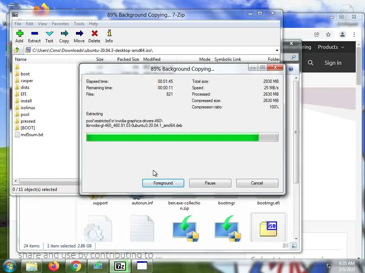The height and width of the screenshot is (273, 365).
Task: Open Firefox from the taskbar
Action: point(53,266)
